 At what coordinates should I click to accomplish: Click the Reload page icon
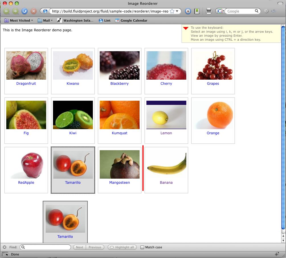click(24, 11)
